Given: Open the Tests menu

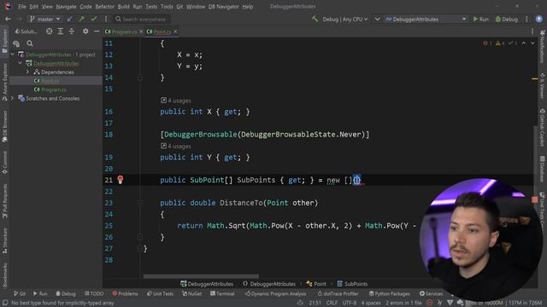Looking at the screenshot, I should pyautogui.click(x=151, y=7).
